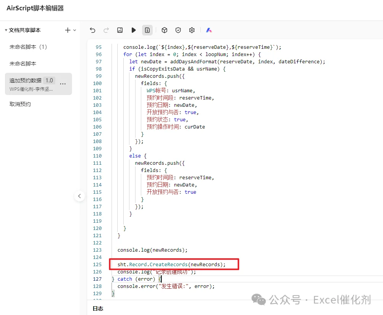Click the 'console.error("发生错误:", error)' line
The width and height of the screenshot is (383, 315).
(x=166, y=286)
